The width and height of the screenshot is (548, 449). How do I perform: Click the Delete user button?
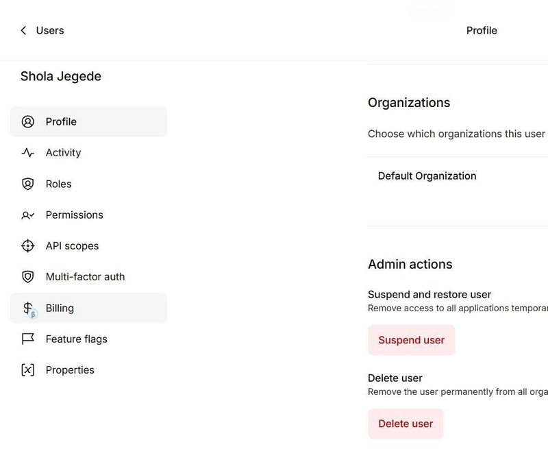click(406, 424)
